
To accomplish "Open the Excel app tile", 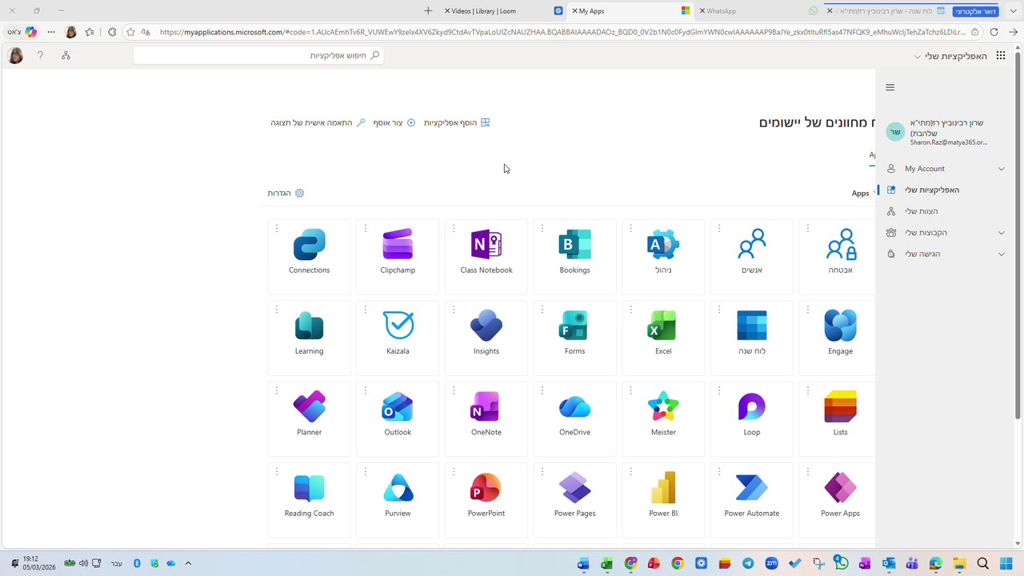I will (x=663, y=338).
